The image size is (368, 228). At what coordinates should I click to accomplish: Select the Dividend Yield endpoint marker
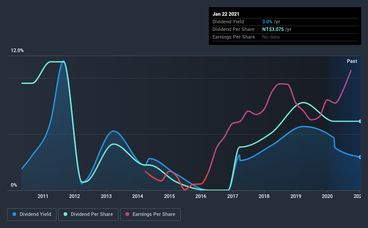[360, 157]
